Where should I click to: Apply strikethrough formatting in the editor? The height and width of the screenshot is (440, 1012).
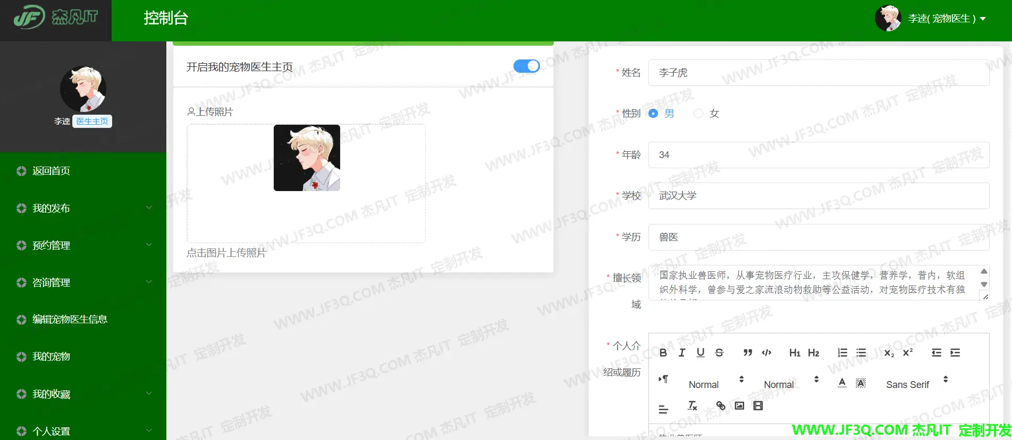(x=719, y=353)
